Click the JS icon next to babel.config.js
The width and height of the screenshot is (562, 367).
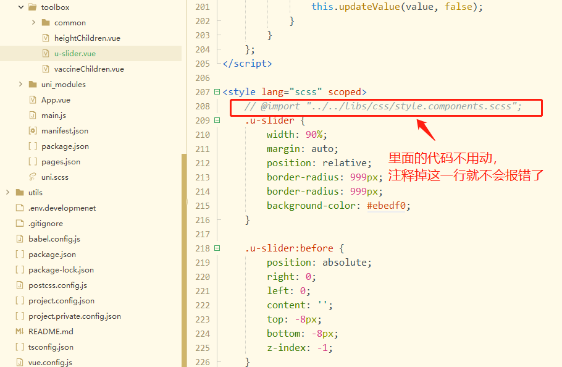pos(19,238)
